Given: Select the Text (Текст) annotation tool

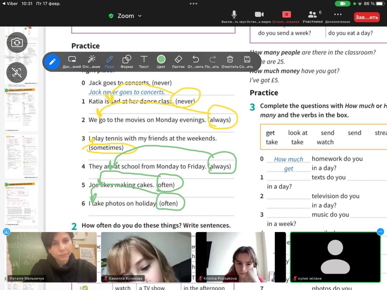Looking at the screenshot, I should (x=144, y=61).
